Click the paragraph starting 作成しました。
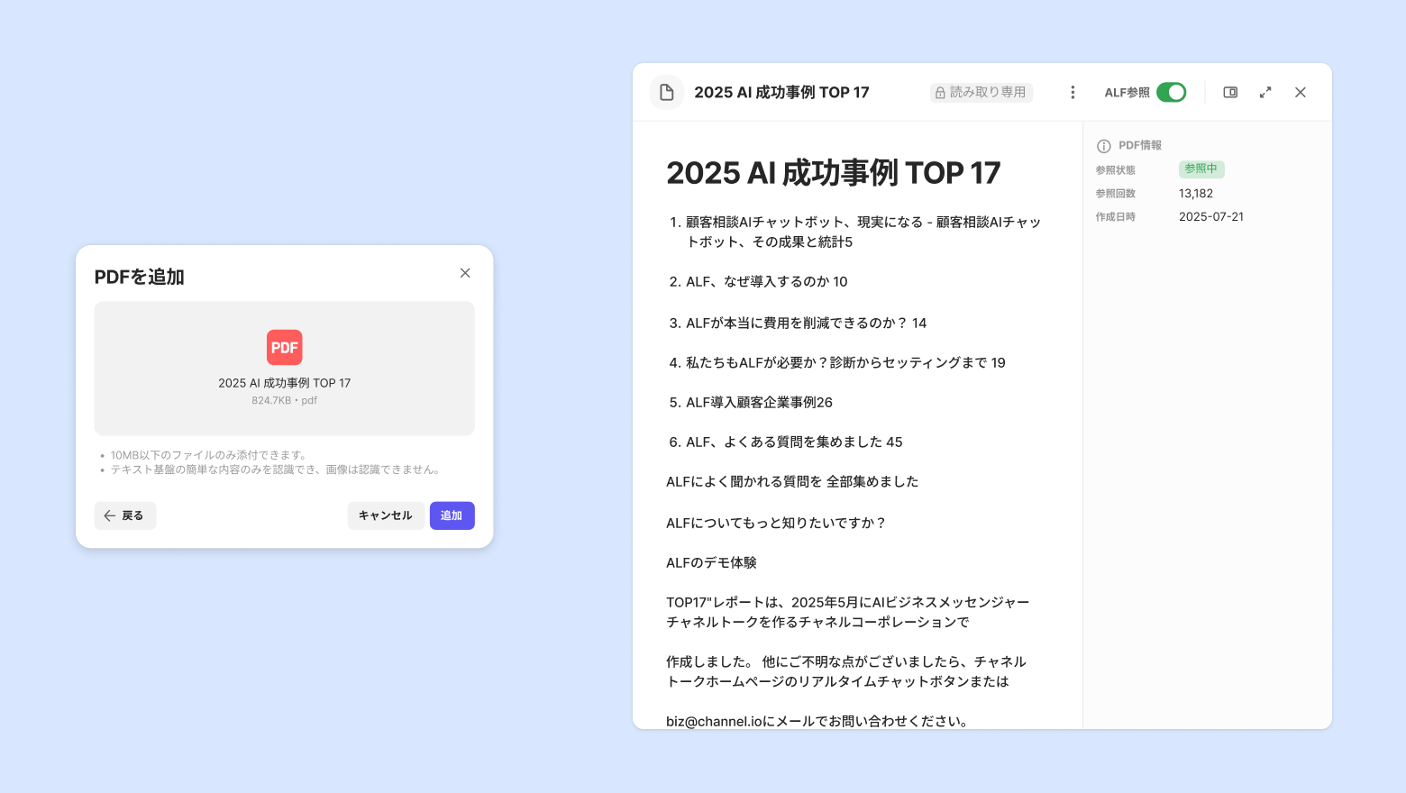This screenshot has height=793, width=1406. [x=846, y=671]
